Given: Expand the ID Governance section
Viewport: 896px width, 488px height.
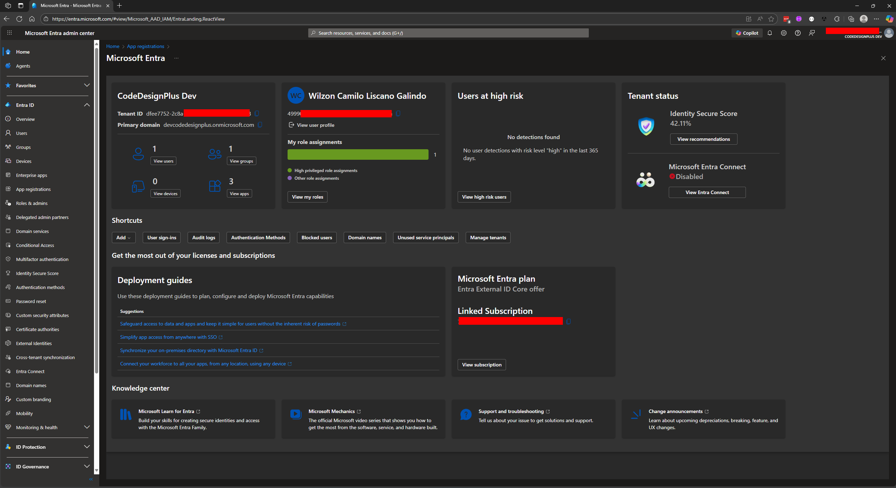Looking at the screenshot, I should 87,466.
